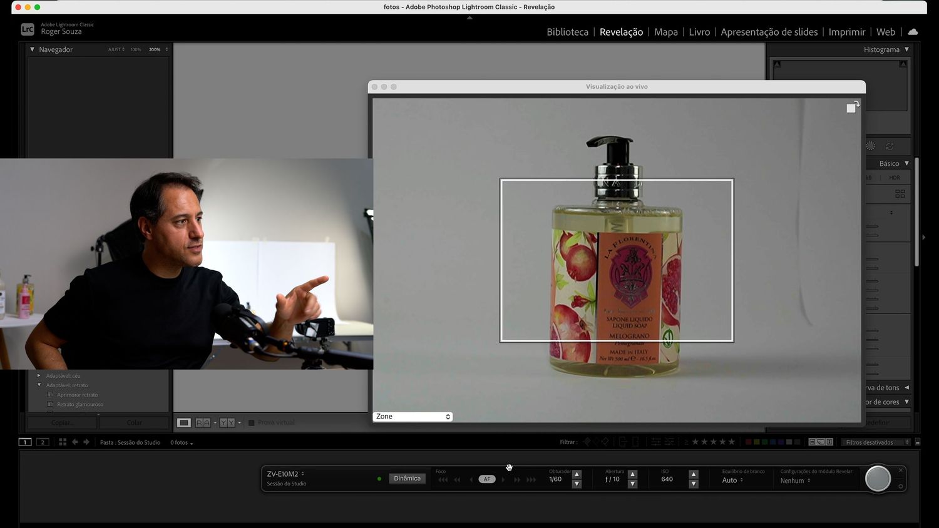This screenshot has width=939, height=528.
Task: Switch to the Biblioteca module
Action: pyautogui.click(x=567, y=32)
